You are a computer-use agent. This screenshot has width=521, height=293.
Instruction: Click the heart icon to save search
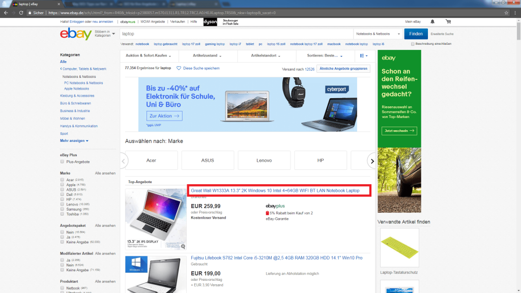point(179,68)
